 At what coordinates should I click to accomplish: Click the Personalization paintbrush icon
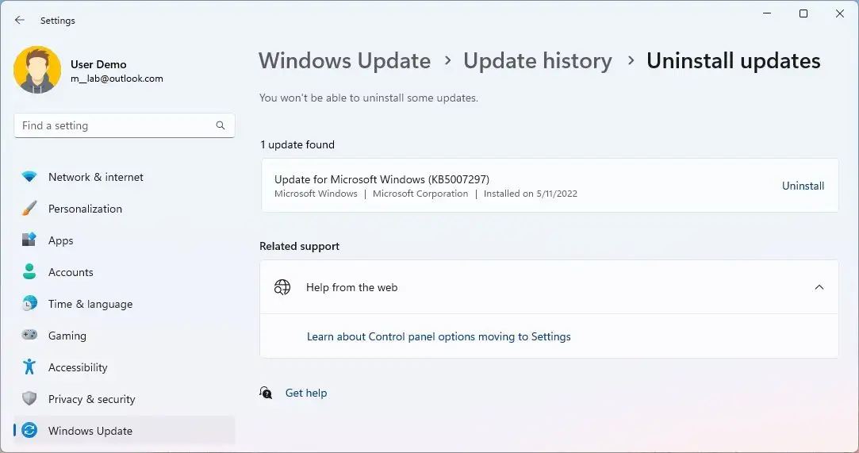[29, 209]
